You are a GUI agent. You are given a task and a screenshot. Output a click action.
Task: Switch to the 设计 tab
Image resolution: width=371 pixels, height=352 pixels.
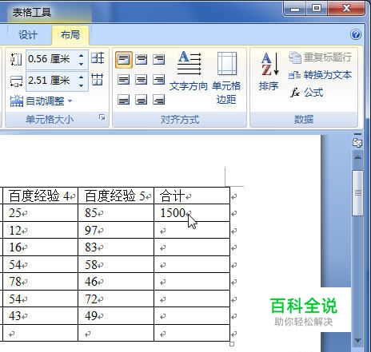coord(28,35)
